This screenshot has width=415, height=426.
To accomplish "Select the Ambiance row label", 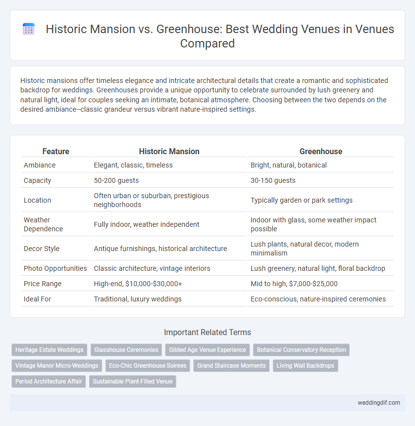I will coord(40,165).
